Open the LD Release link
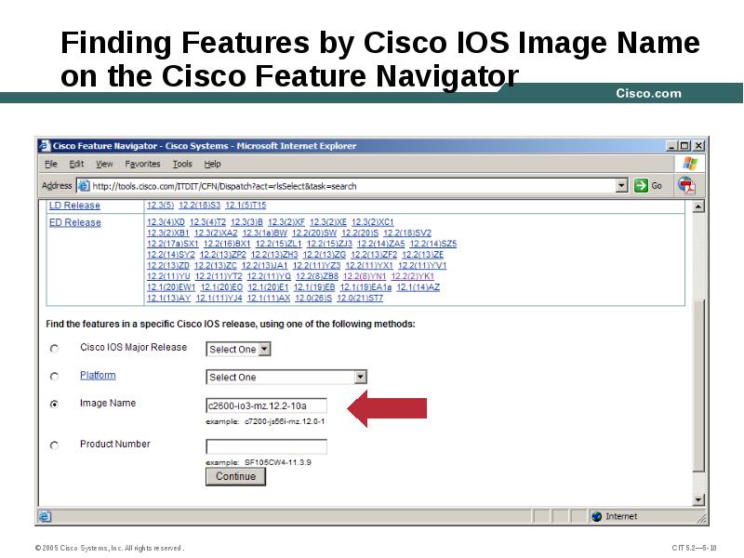The image size is (744, 558). click(74, 205)
